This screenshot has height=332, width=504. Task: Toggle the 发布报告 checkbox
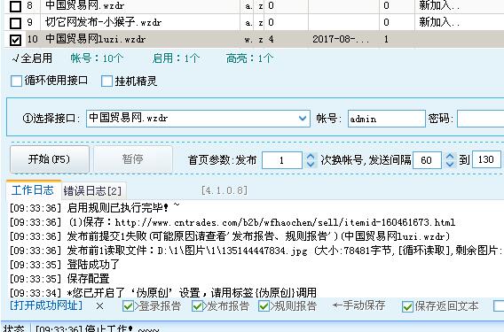[x=197, y=306]
